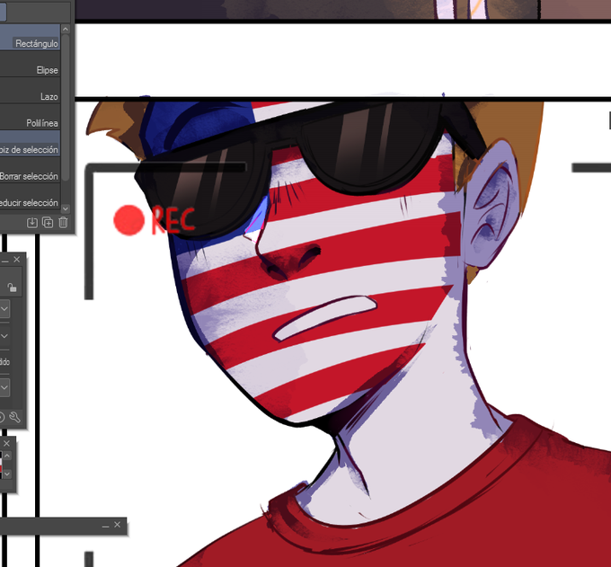
Task: Open the dropdown directly below the lock icon
Action: tap(4, 309)
